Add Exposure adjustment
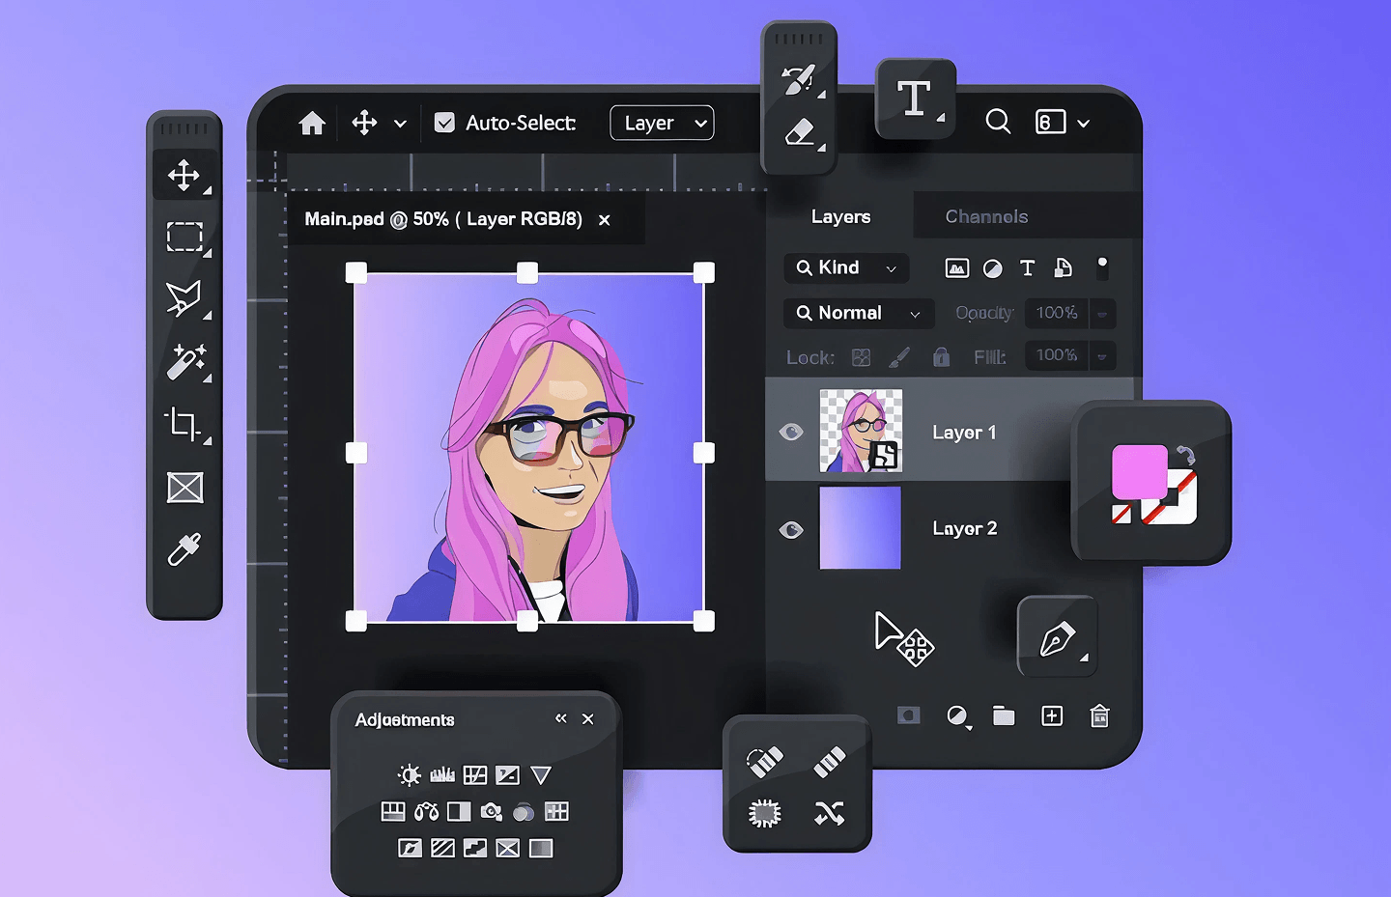The height and width of the screenshot is (897, 1391). tap(507, 774)
